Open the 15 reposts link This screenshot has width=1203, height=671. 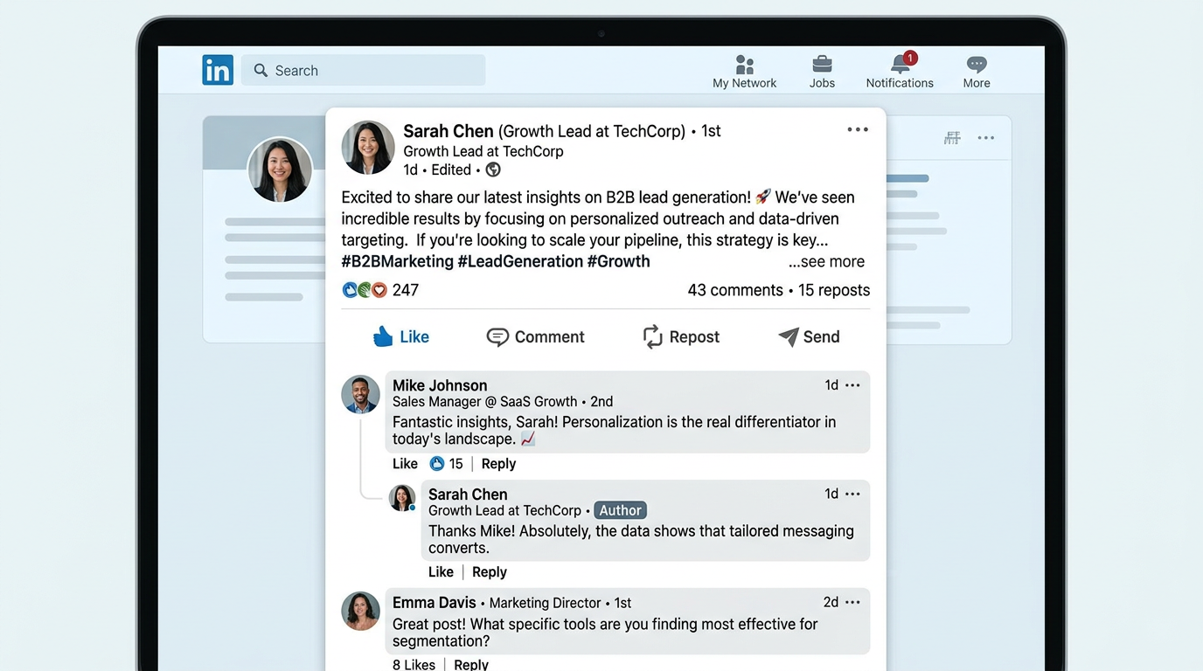point(834,290)
